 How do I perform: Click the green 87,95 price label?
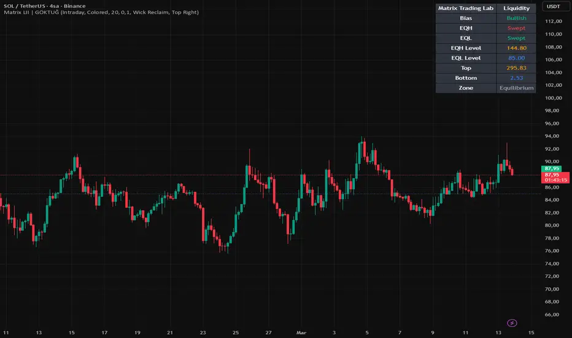pyautogui.click(x=551, y=168)
